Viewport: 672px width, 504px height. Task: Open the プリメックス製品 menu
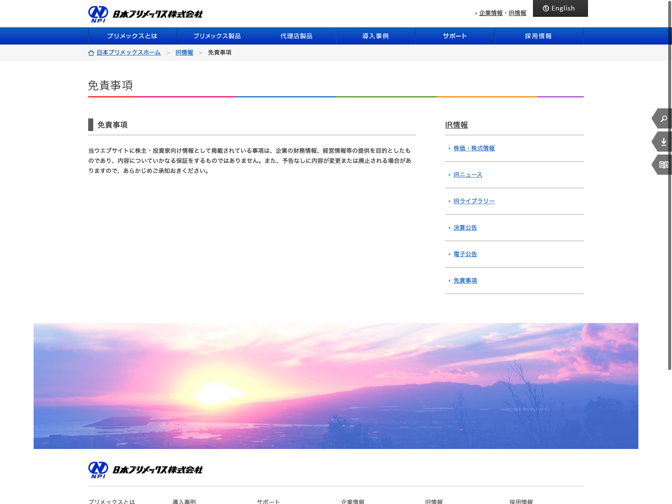point(217,36)
